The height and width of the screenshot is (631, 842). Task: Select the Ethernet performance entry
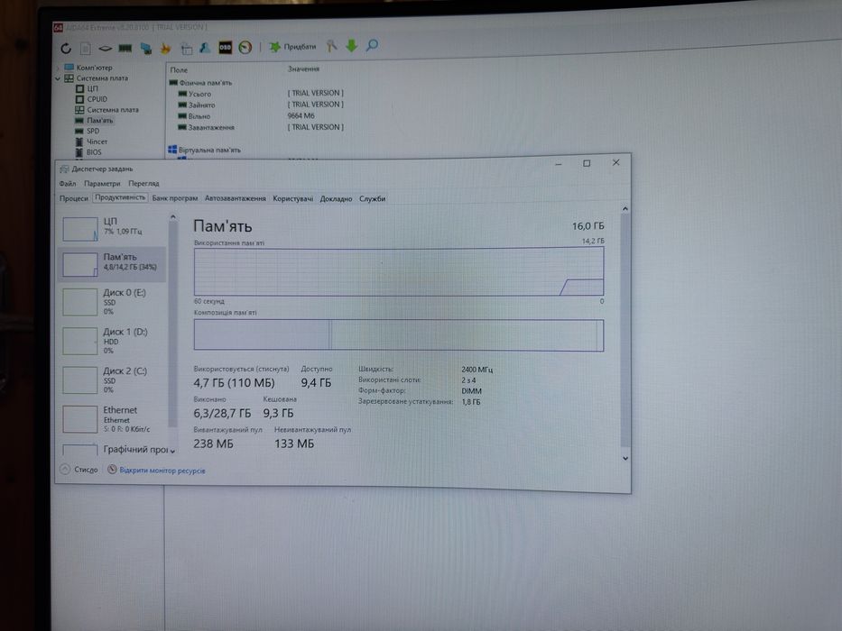(x=112, y=419)
